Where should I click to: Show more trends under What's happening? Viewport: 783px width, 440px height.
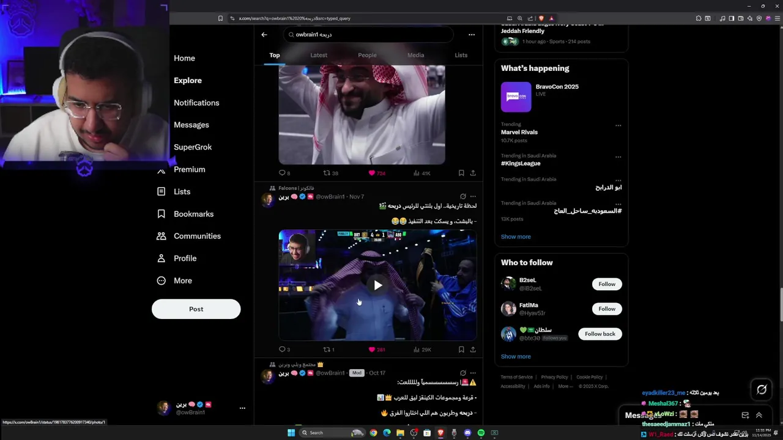[x=516, y=237]
